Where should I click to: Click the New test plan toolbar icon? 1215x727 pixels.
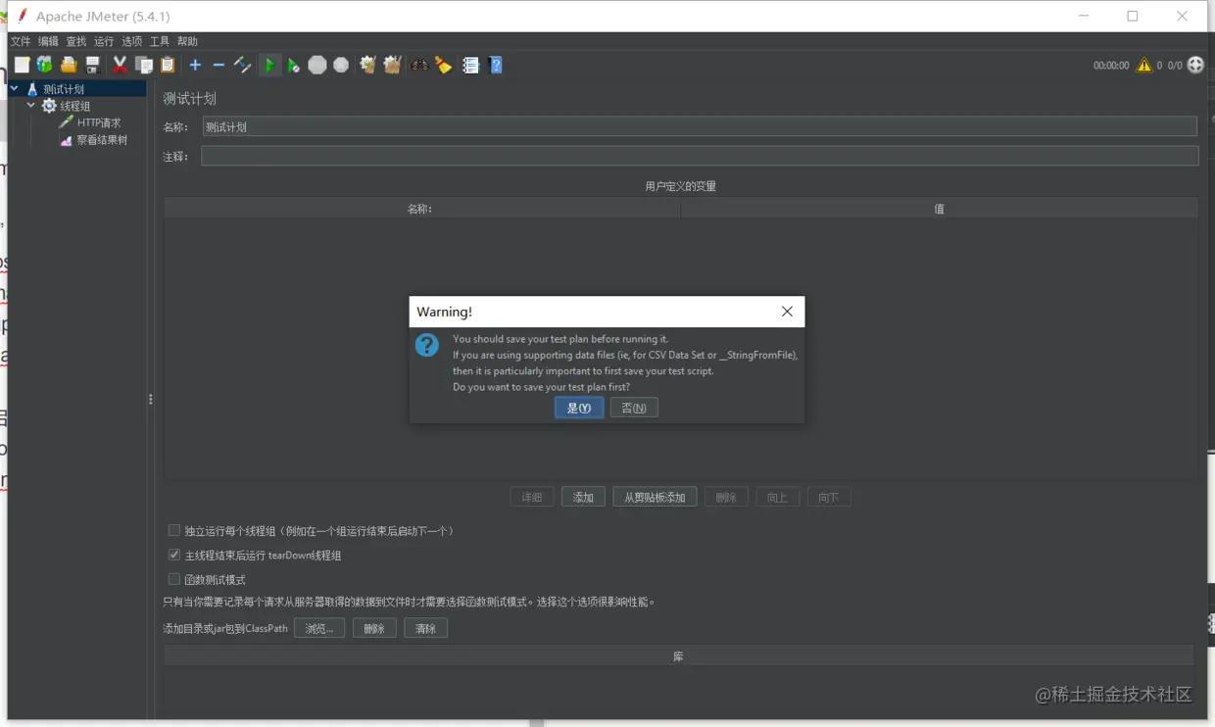[22, 65]
